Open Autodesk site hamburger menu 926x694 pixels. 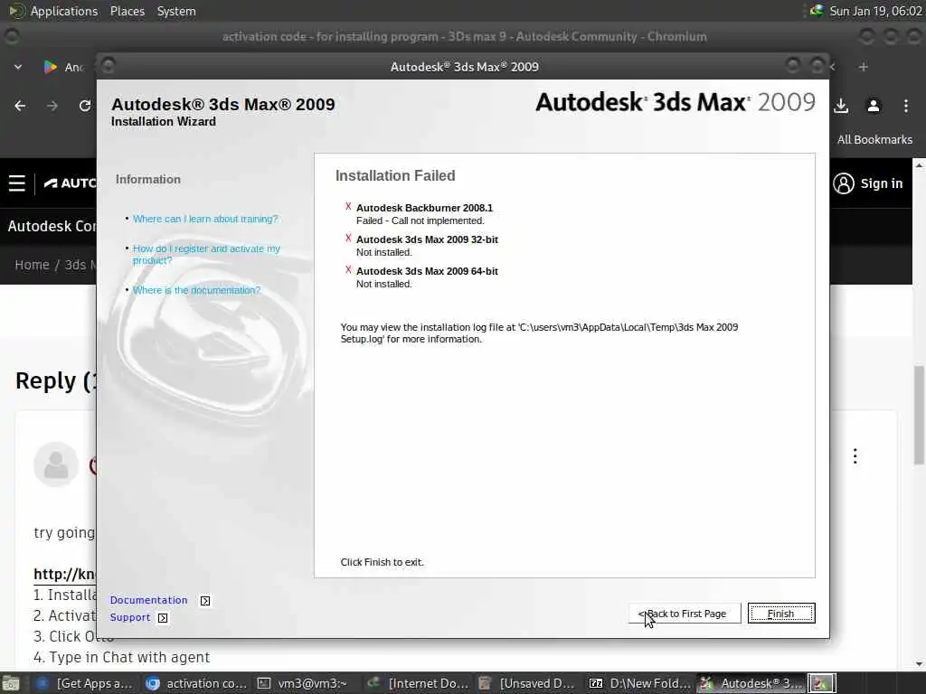tap(17, 183)
